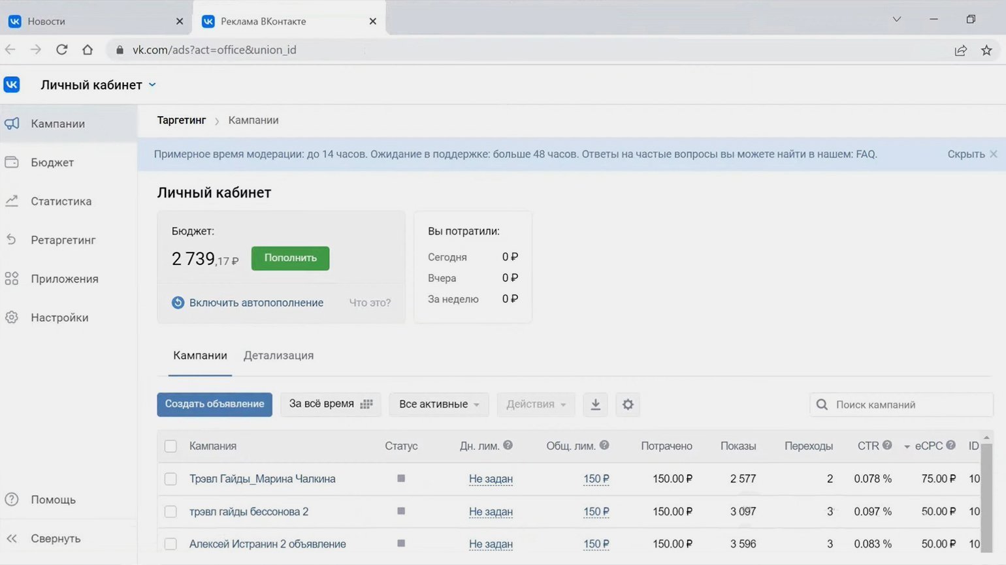Screen dimensions: 1006x565
Task: Sort by the Потрачено column header
Action: [666, 446]
